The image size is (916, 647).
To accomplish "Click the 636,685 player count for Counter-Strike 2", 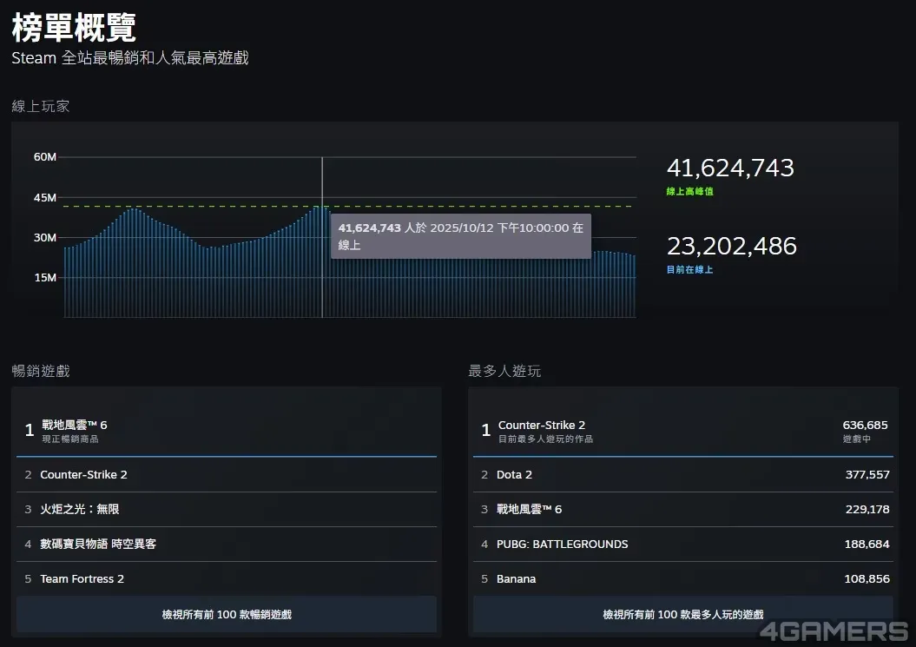I will click(x=865, y=426).
